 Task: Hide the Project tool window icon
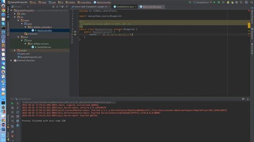point(67,7)
